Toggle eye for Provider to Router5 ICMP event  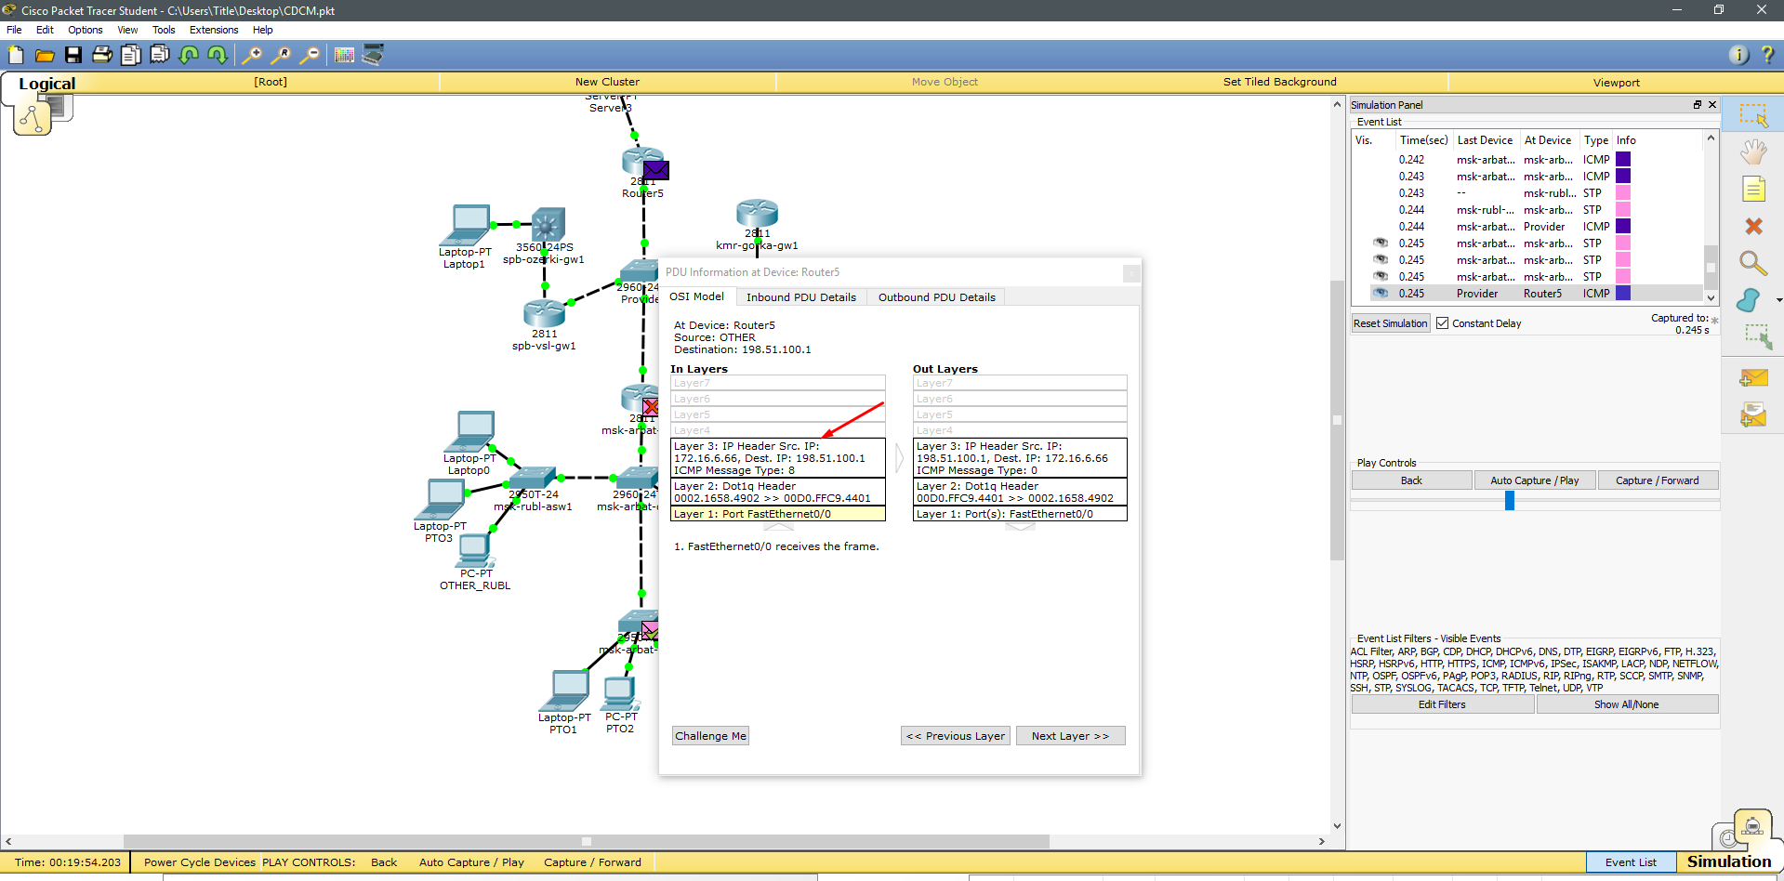coord(1381,293)
